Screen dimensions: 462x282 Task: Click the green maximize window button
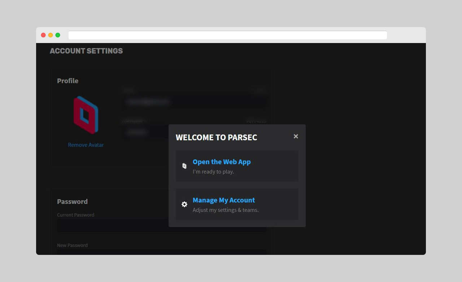click(x=58, y=35)
